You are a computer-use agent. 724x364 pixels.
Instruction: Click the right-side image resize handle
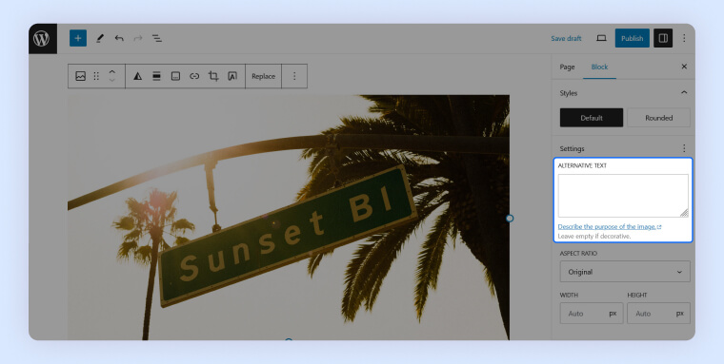click(510, 218)
